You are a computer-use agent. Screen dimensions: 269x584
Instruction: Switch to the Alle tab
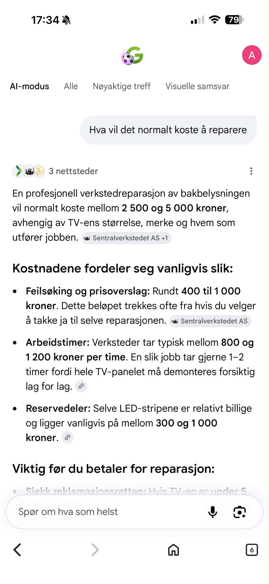click(x=71, y=86)
